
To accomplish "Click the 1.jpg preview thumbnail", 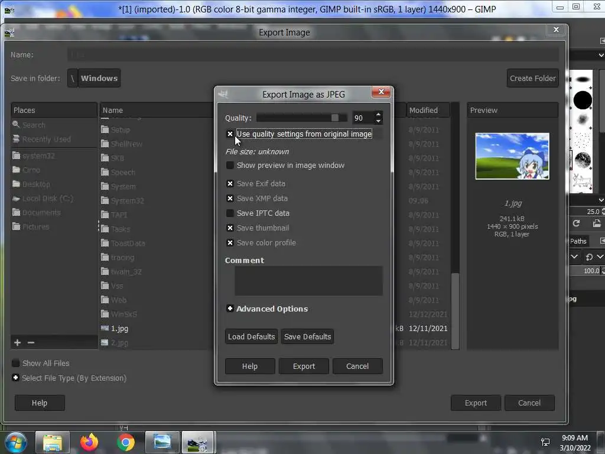I will point(512,156).
